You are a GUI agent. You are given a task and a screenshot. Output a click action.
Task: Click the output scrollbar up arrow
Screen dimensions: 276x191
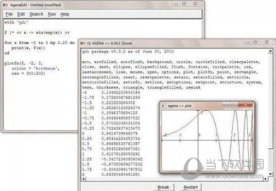pyautogui.click(x=270, y=51)
